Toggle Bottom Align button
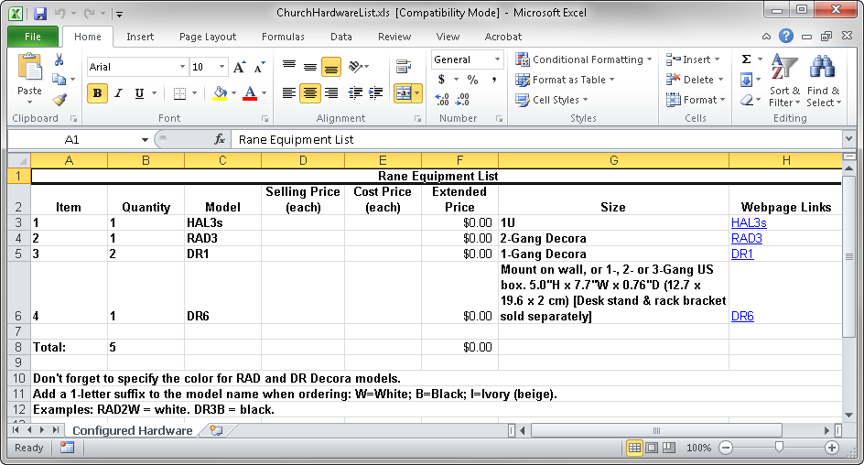 [331, 67]
